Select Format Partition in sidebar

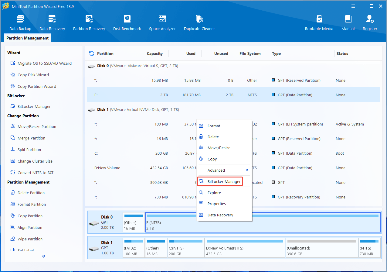[x=28, y=204]
